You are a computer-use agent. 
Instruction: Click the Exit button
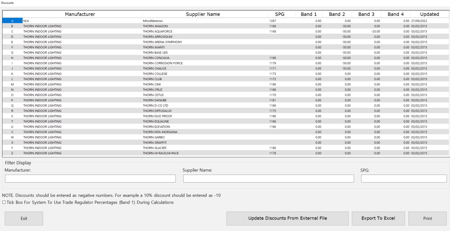click(x=23, y=218)
